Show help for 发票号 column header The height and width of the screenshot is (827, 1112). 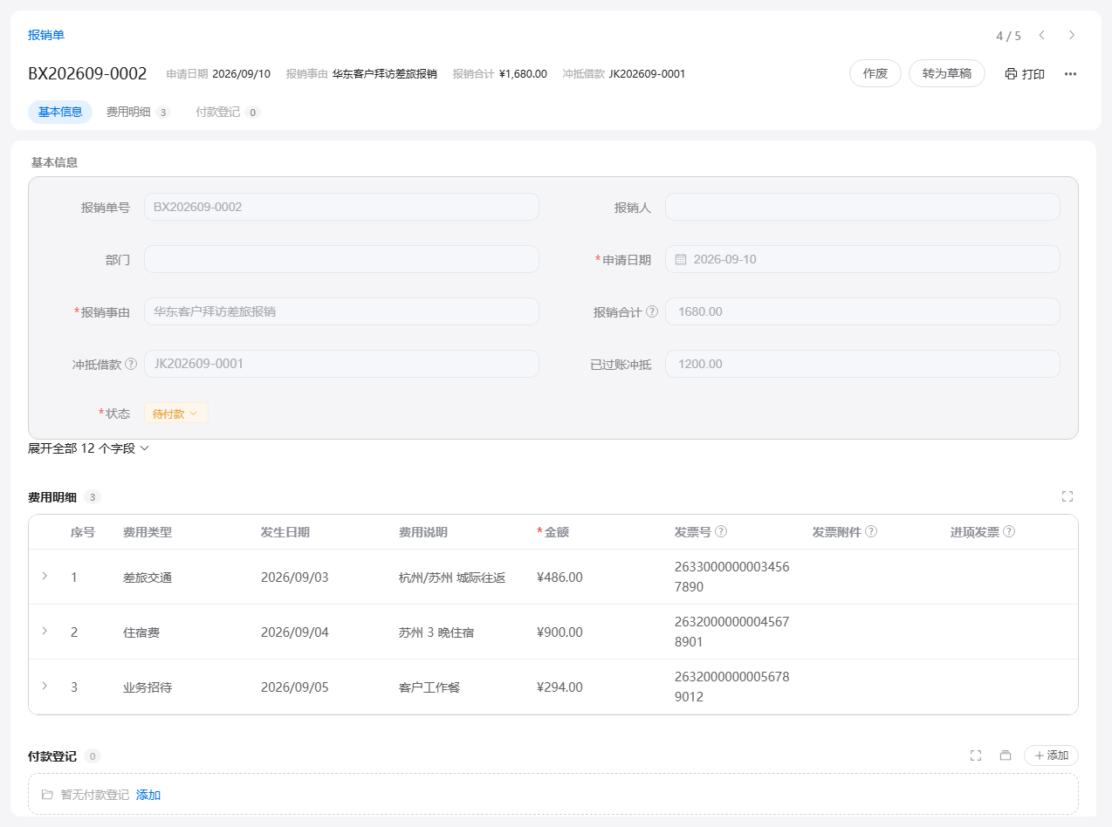coord(721,531)
